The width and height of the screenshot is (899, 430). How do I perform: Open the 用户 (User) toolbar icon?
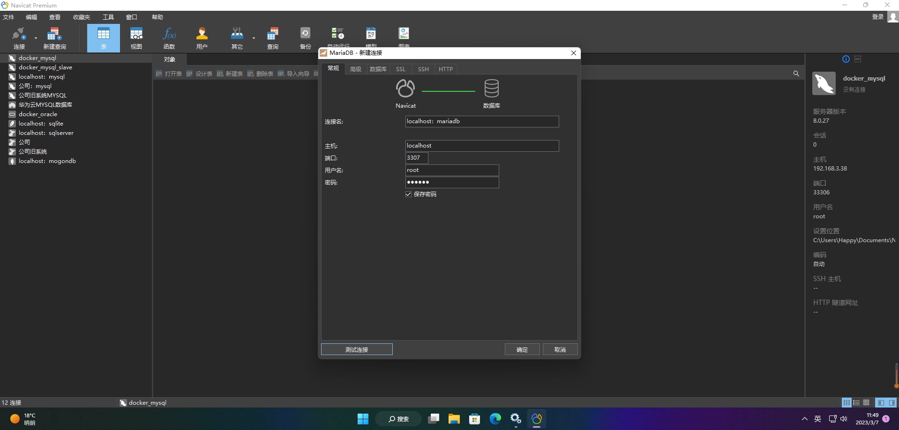pos(202,38)
